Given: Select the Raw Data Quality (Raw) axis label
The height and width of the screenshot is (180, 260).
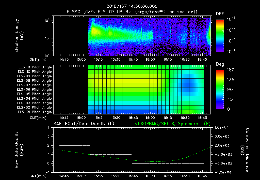Looking at the screenshot, I should pos(19,150).
